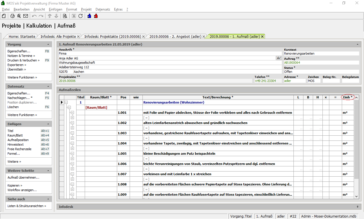Click the new document toolbar icon
Viewport: 364px width, 219px height.
(4, 16)
